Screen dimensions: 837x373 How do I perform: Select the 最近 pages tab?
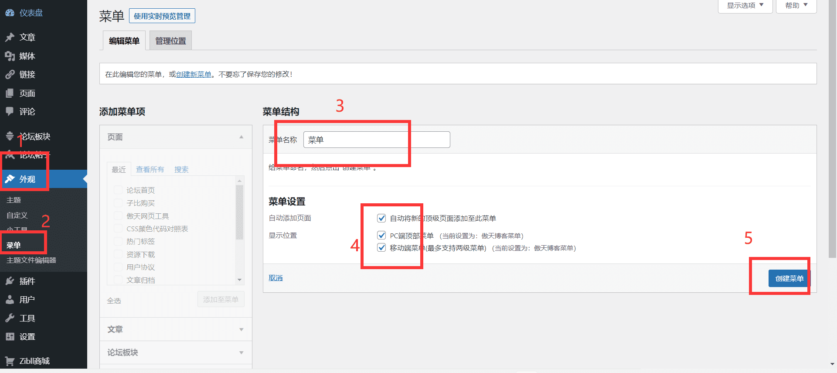click(119, 169)
